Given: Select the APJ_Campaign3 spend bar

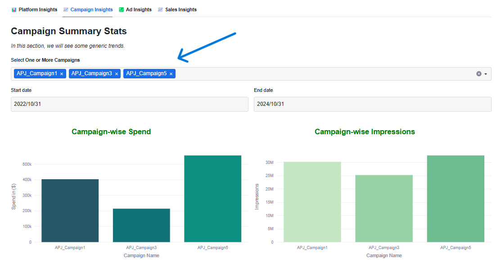Looking at the screenshot, I should [x=141, y=225].
